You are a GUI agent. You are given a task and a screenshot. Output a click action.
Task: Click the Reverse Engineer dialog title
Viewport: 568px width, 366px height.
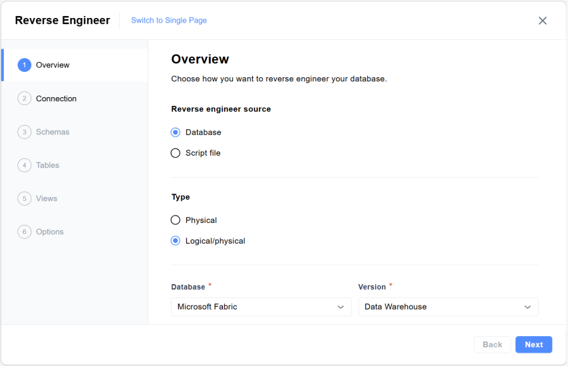click(63, 20)
